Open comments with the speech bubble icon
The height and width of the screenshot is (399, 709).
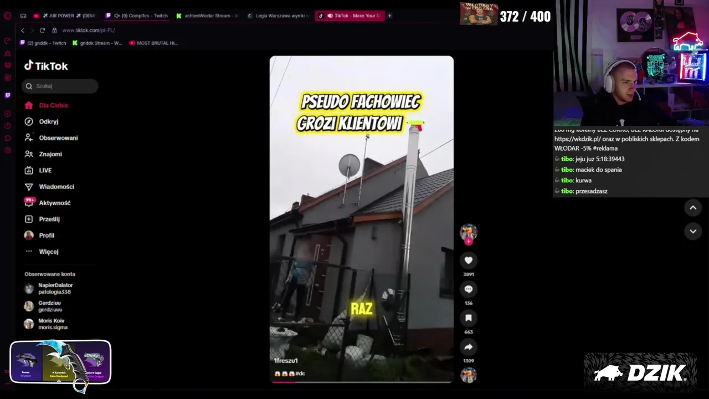click(x=469, y=289)
